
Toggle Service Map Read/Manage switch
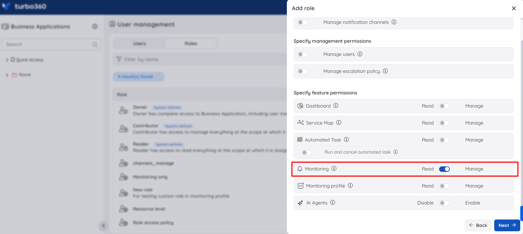click(444, 123)
